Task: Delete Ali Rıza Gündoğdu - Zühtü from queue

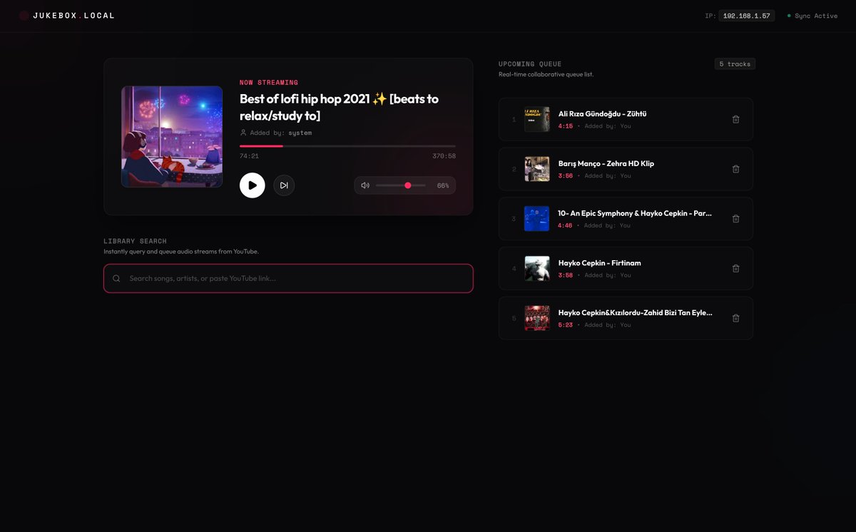Action: pyautogui.click(x=735, y=119)
